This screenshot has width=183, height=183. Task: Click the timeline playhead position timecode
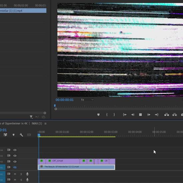(3, 130)
